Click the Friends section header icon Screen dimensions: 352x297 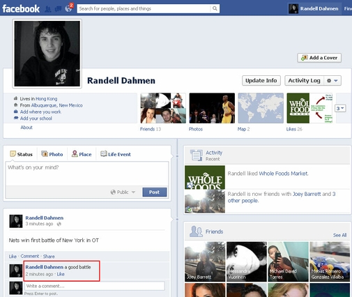[196, 231]
